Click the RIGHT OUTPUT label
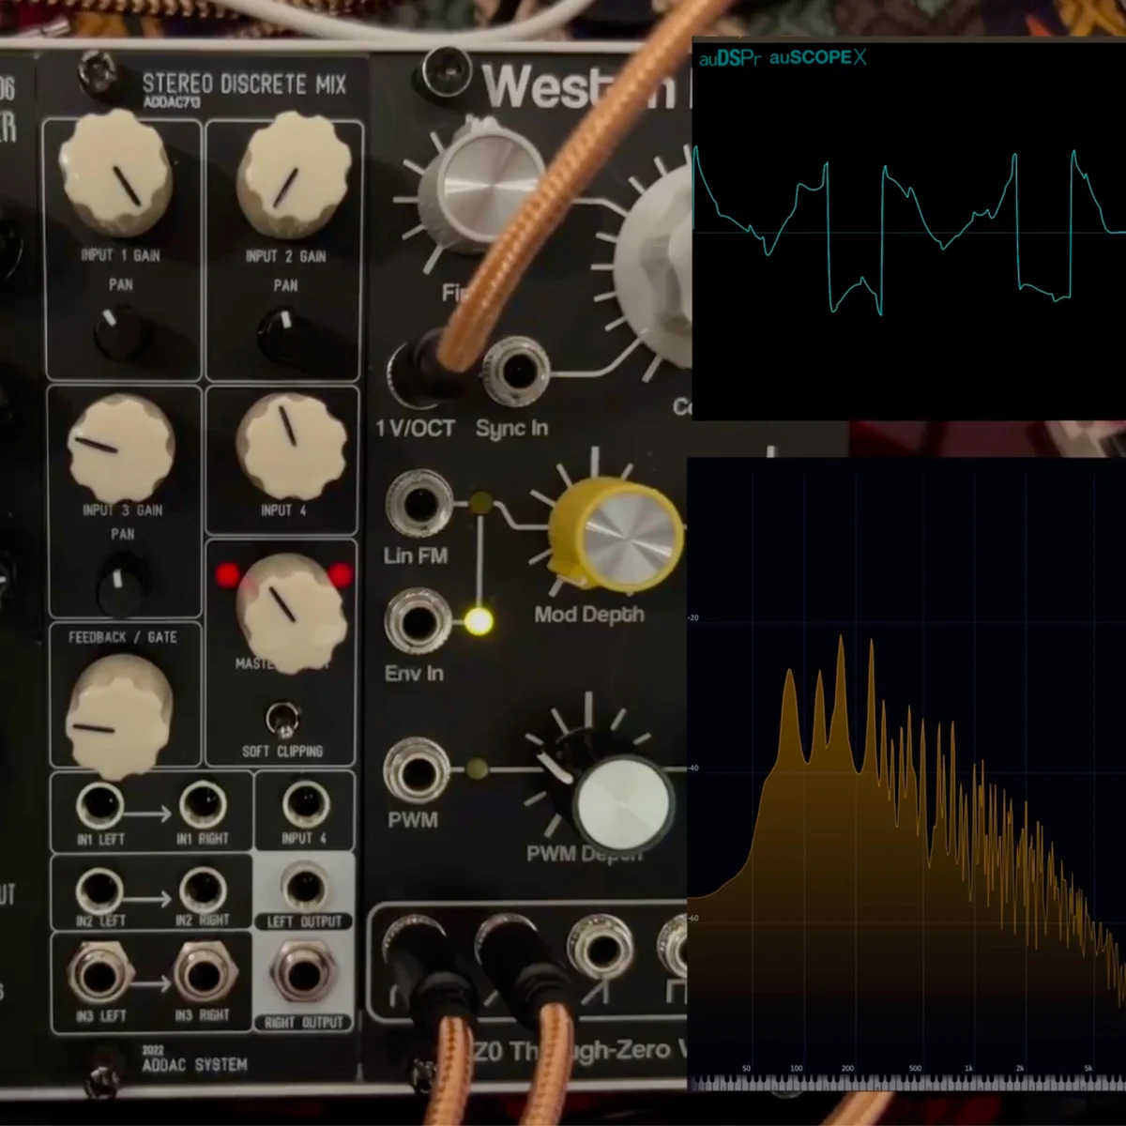1126x1126 pixels. (302, 1023)
